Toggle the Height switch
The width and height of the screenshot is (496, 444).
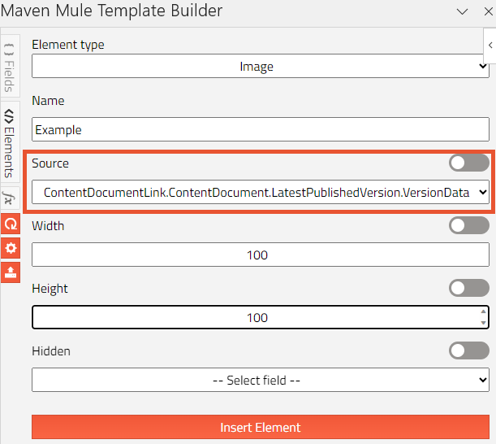pos(468,288)
